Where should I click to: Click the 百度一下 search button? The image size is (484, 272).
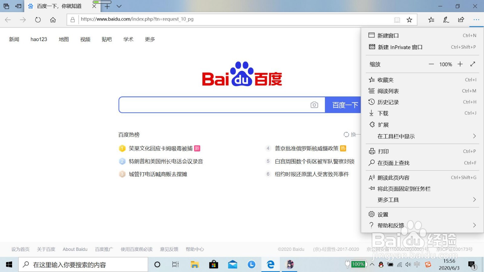point(343,105)
